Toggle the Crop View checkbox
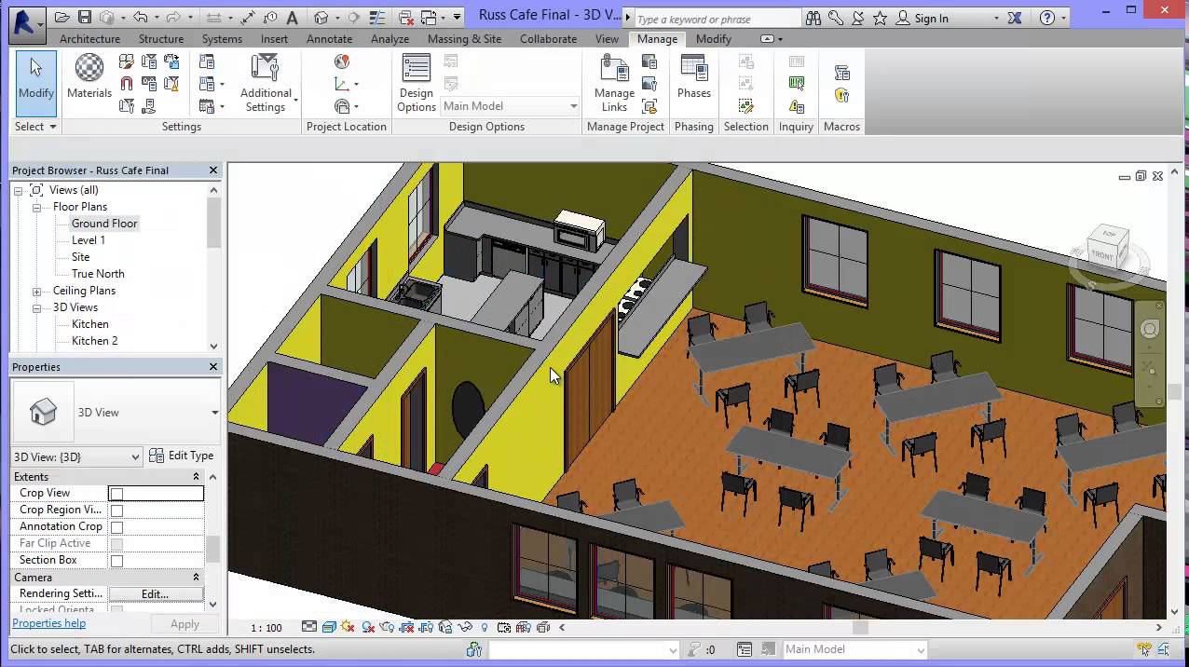 116,494
